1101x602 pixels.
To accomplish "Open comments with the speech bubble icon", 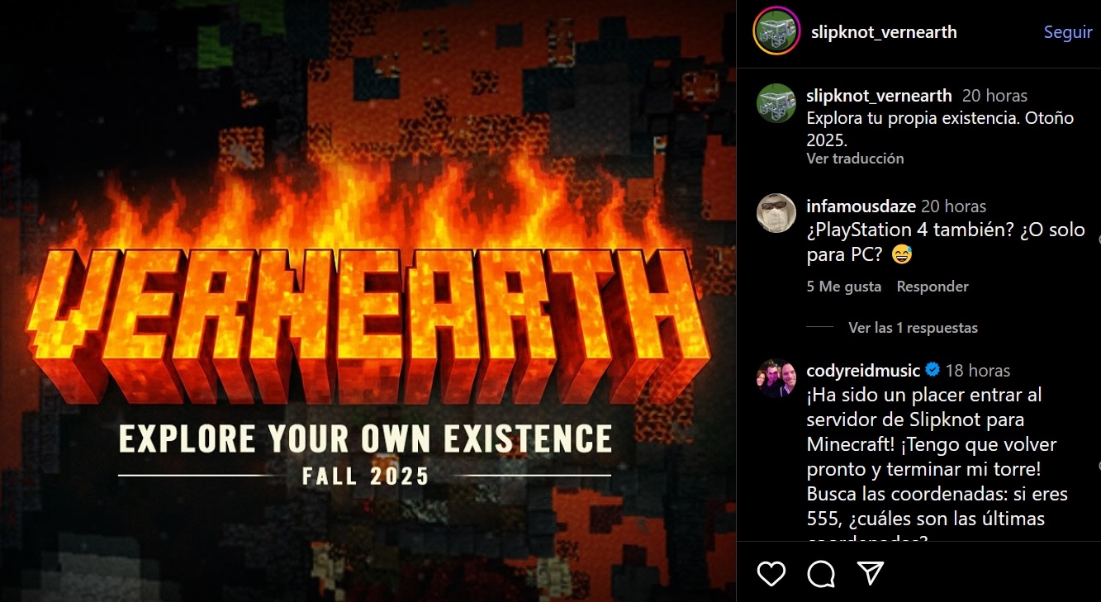I will [821, 573].
